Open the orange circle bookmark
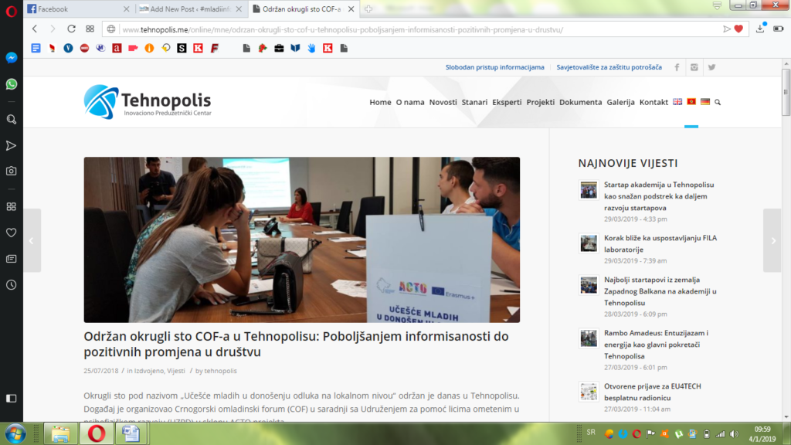This screenshot has width=791, height=445. click(149, 48)
